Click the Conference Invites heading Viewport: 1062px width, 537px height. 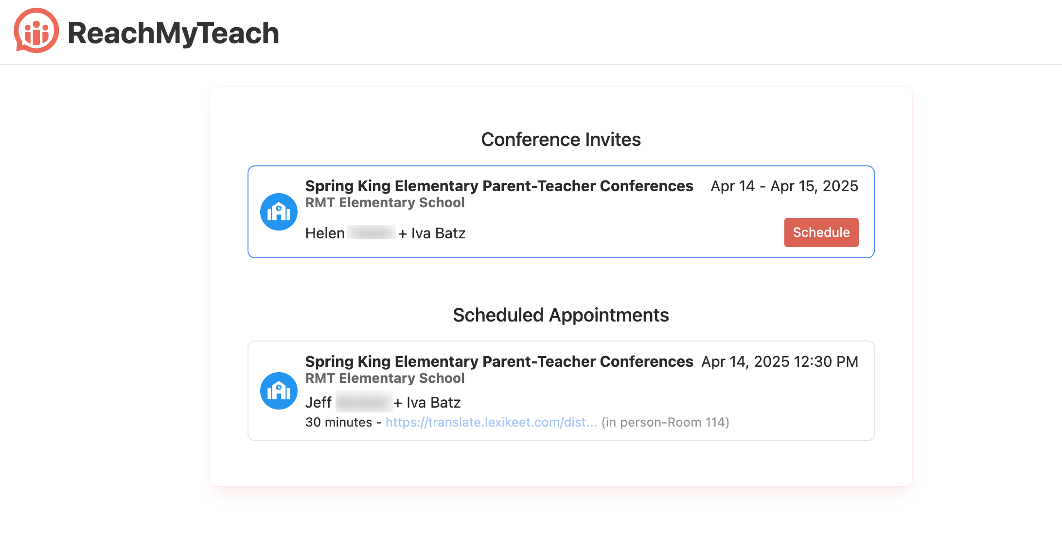(x=561, y=139)
